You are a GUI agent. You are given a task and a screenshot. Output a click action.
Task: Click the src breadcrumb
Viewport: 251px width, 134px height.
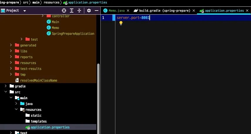[x=26, y=2]
